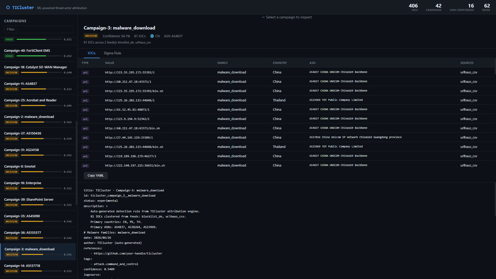Screen dimensions: 496x279
Task: Select Campaign-31: AS24158
Action: coord(38,152)
